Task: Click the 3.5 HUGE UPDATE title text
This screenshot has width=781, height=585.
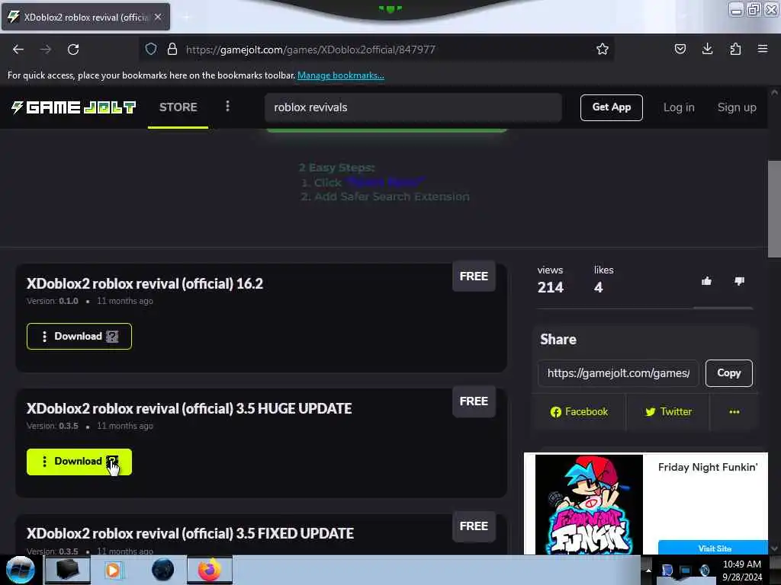Action: pyautogui.click(x=189, y=408)
